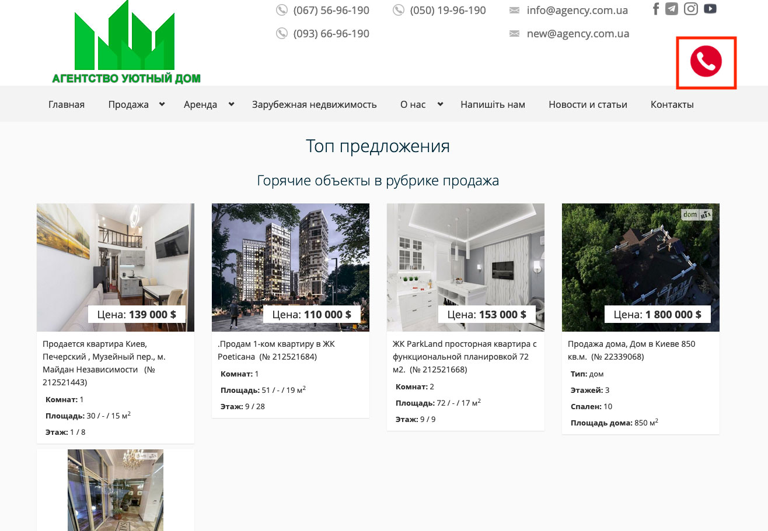The image size is (768, 531).
Task: View the 1 800 000 $ house photo
Action: pos(640,256)
